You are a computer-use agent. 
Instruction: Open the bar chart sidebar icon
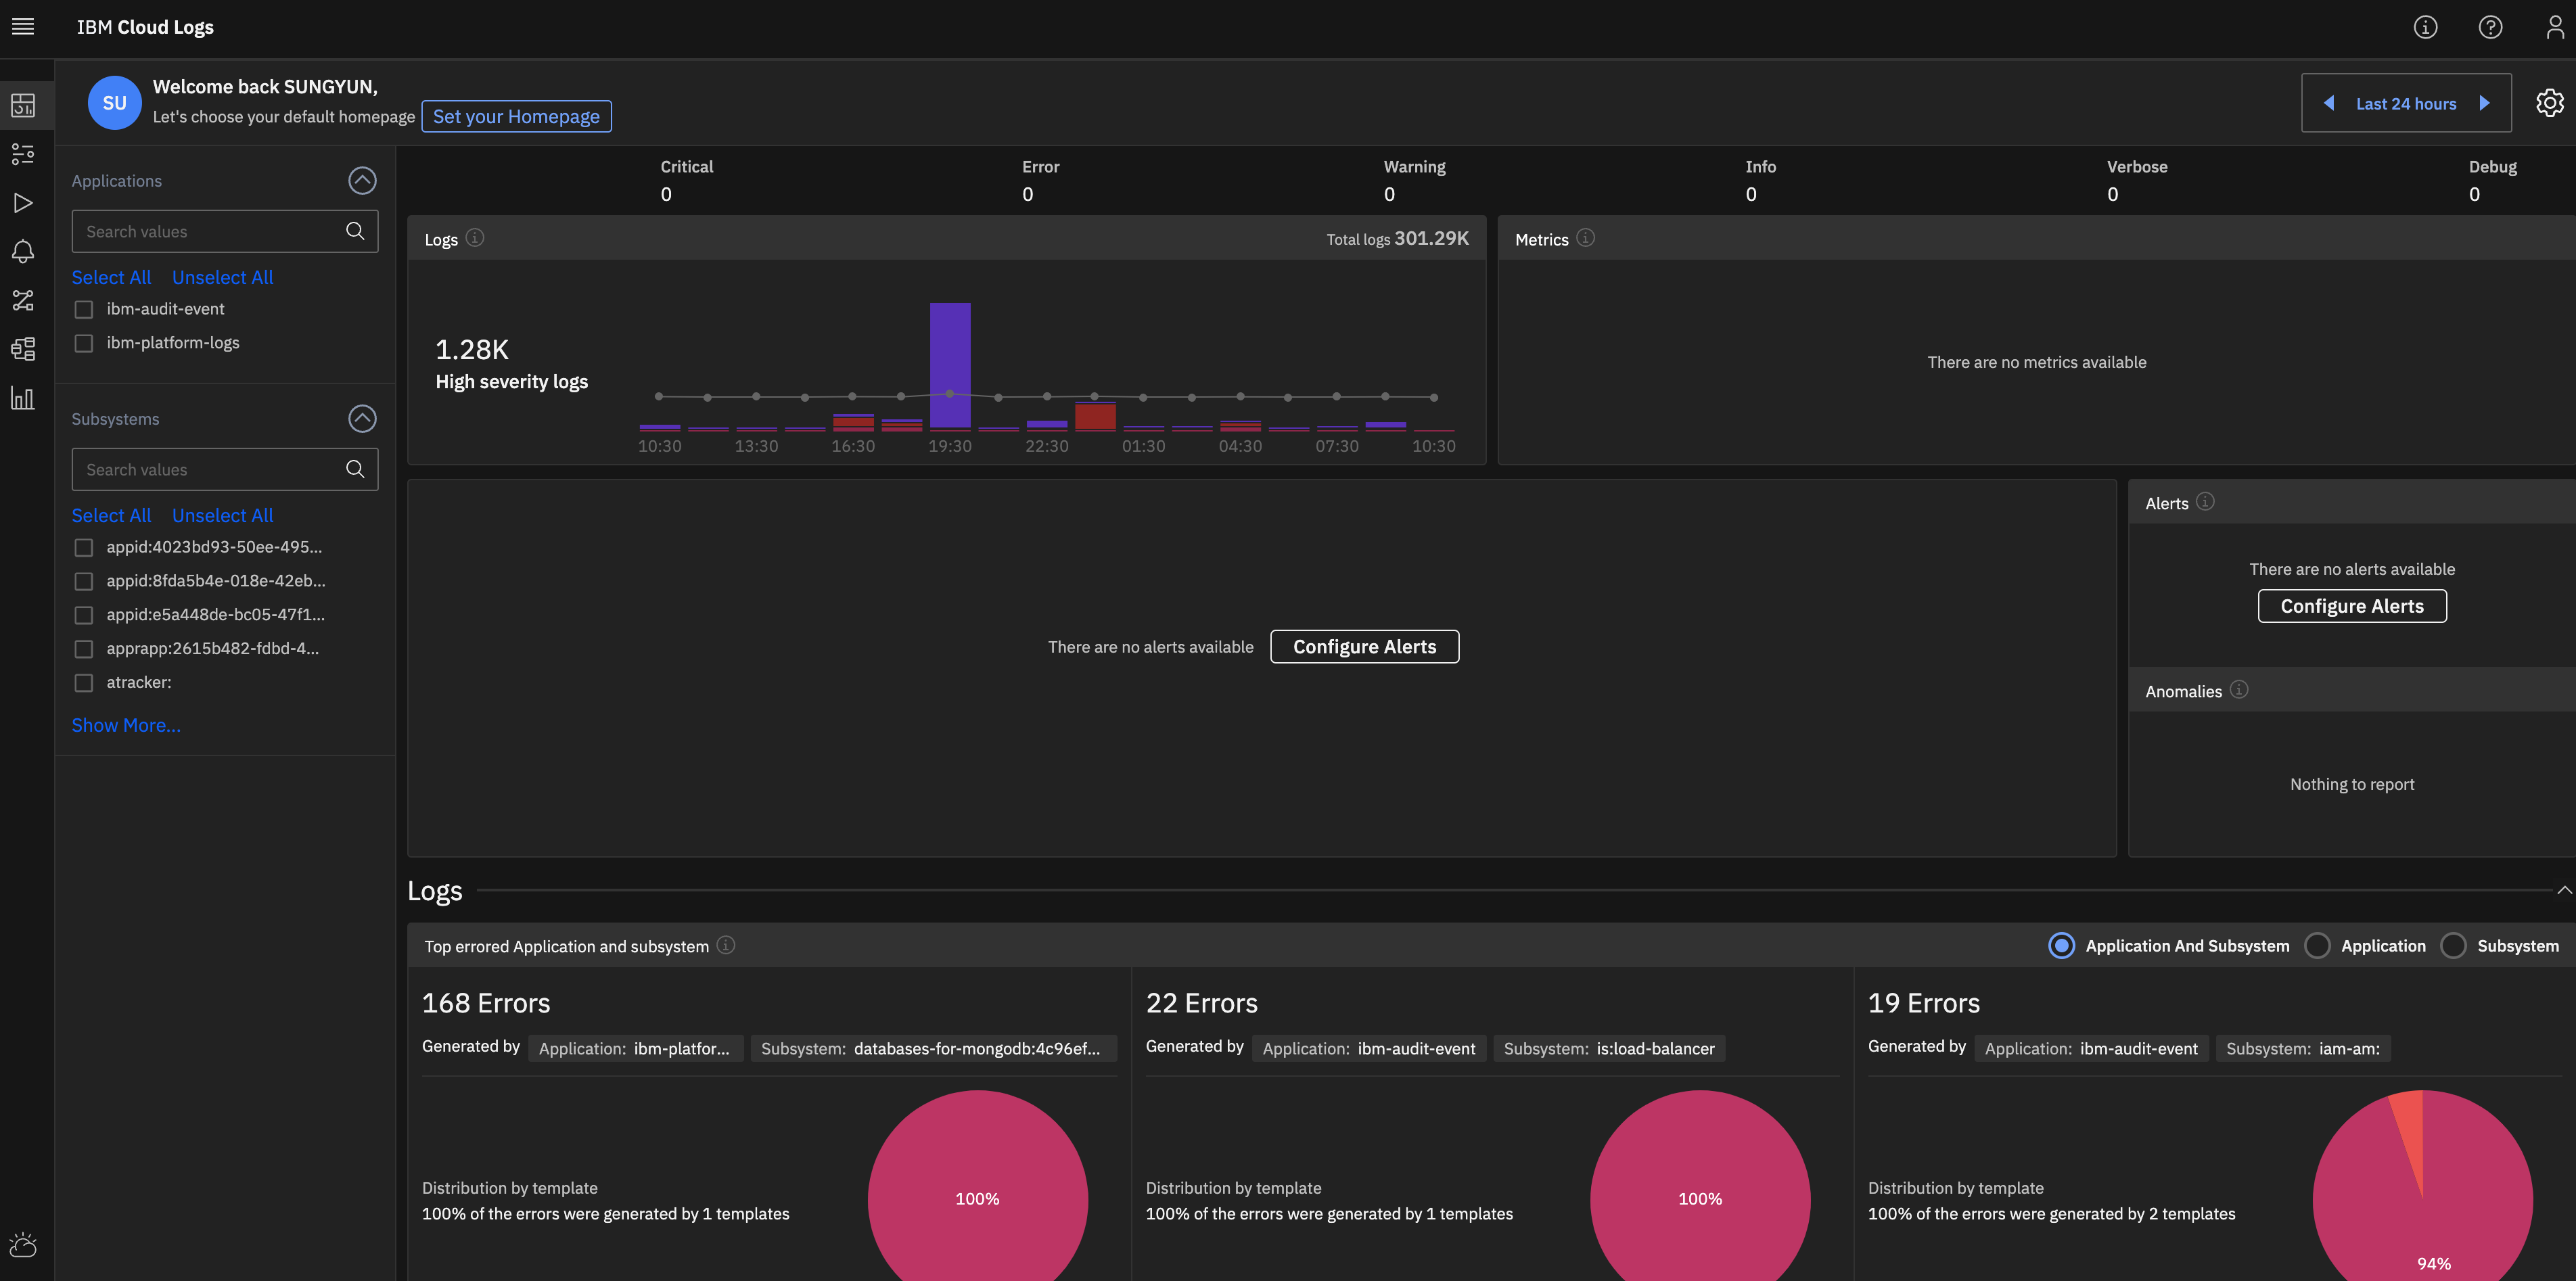pos(23,398)
